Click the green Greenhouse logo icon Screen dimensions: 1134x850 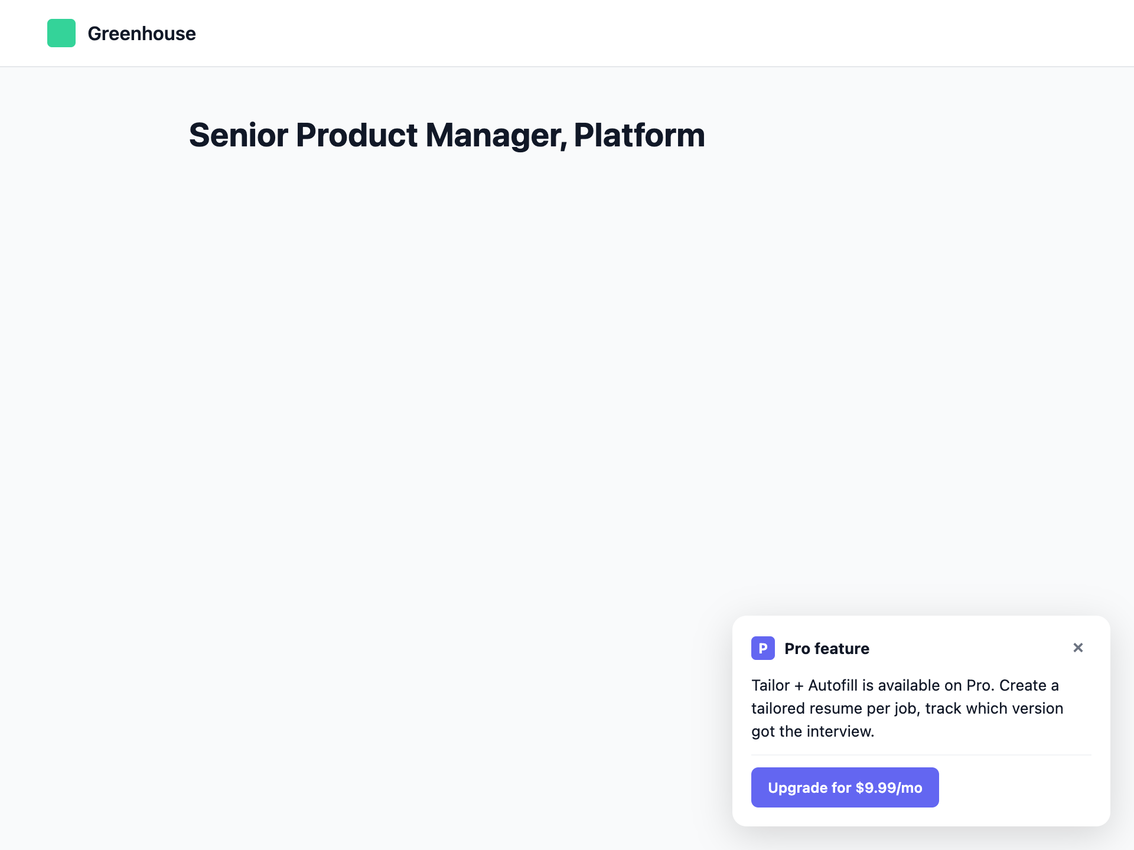(x=61, y=33)
